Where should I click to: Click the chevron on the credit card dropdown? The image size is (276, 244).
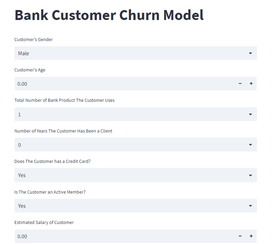point(250,175)
